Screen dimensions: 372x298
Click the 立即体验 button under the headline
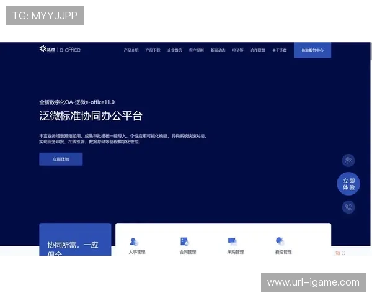pos(61,159)
